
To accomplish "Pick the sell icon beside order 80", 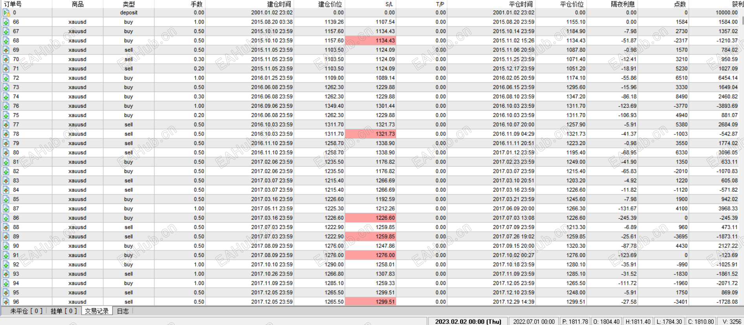I will [6, 153].
